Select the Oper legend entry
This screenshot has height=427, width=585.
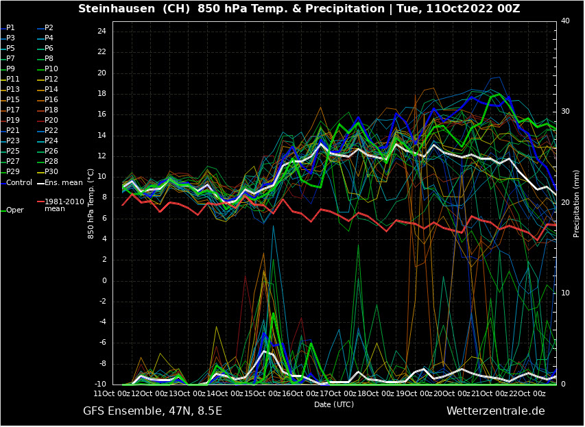tap(14, 210)
